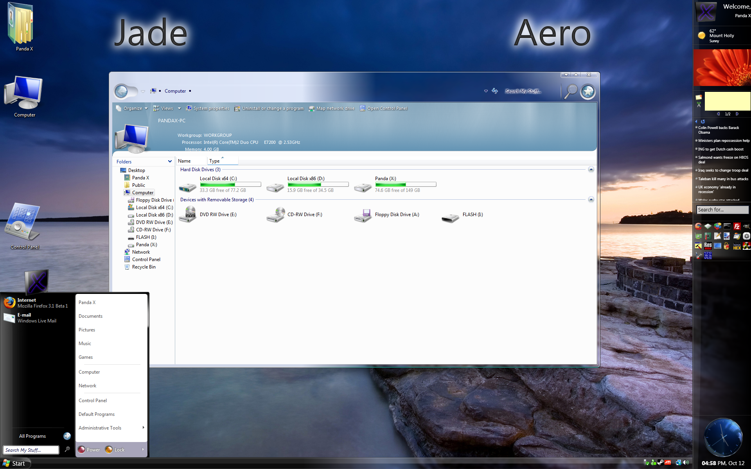
Task: Open the Views dropdown arrow
Action: (179, 109)
